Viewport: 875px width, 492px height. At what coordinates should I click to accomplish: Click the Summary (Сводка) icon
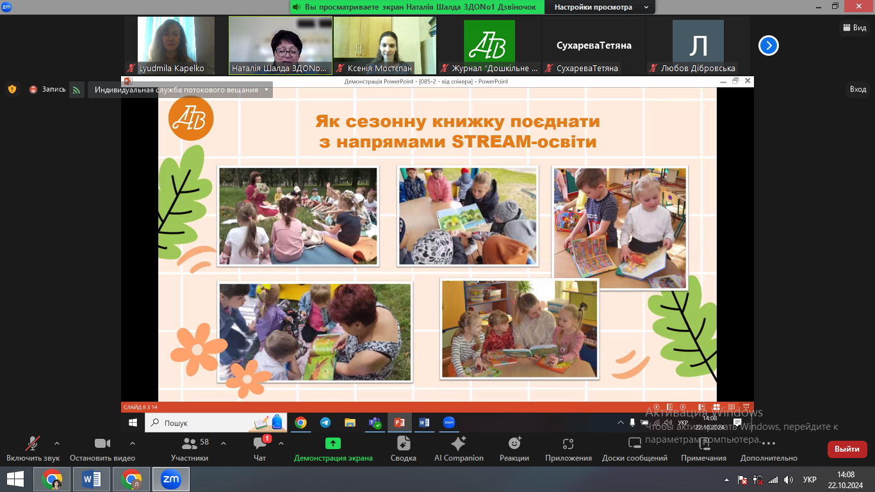[404, 443]
